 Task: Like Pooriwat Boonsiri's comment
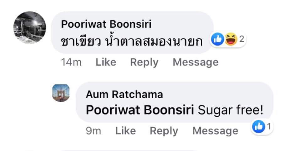[x=106, y=62]
